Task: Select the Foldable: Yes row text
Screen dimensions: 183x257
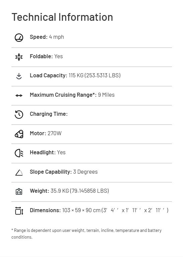Action: tap(46, 56)
